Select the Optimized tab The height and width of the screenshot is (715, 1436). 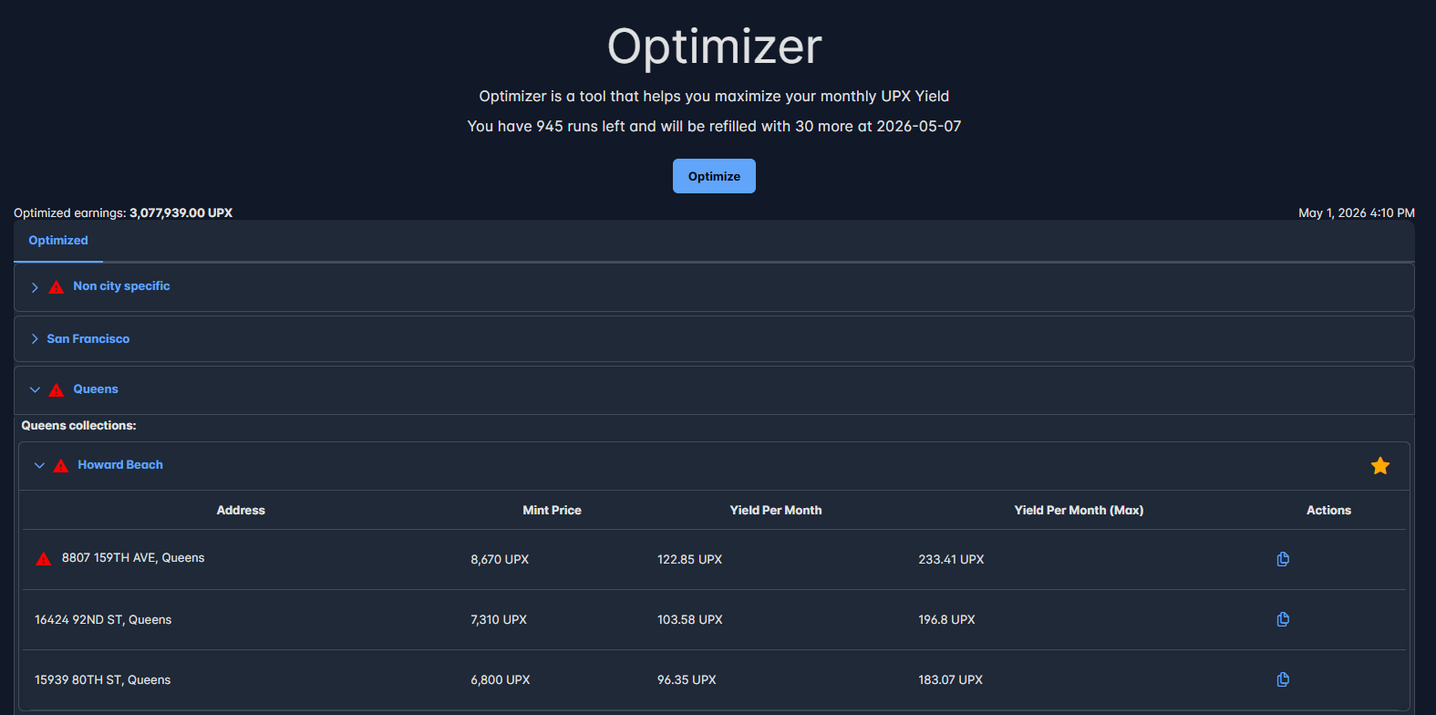tap(58, 241)
